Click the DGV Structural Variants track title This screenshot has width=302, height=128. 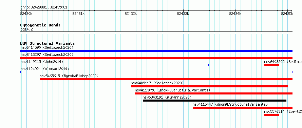point(48,43)
